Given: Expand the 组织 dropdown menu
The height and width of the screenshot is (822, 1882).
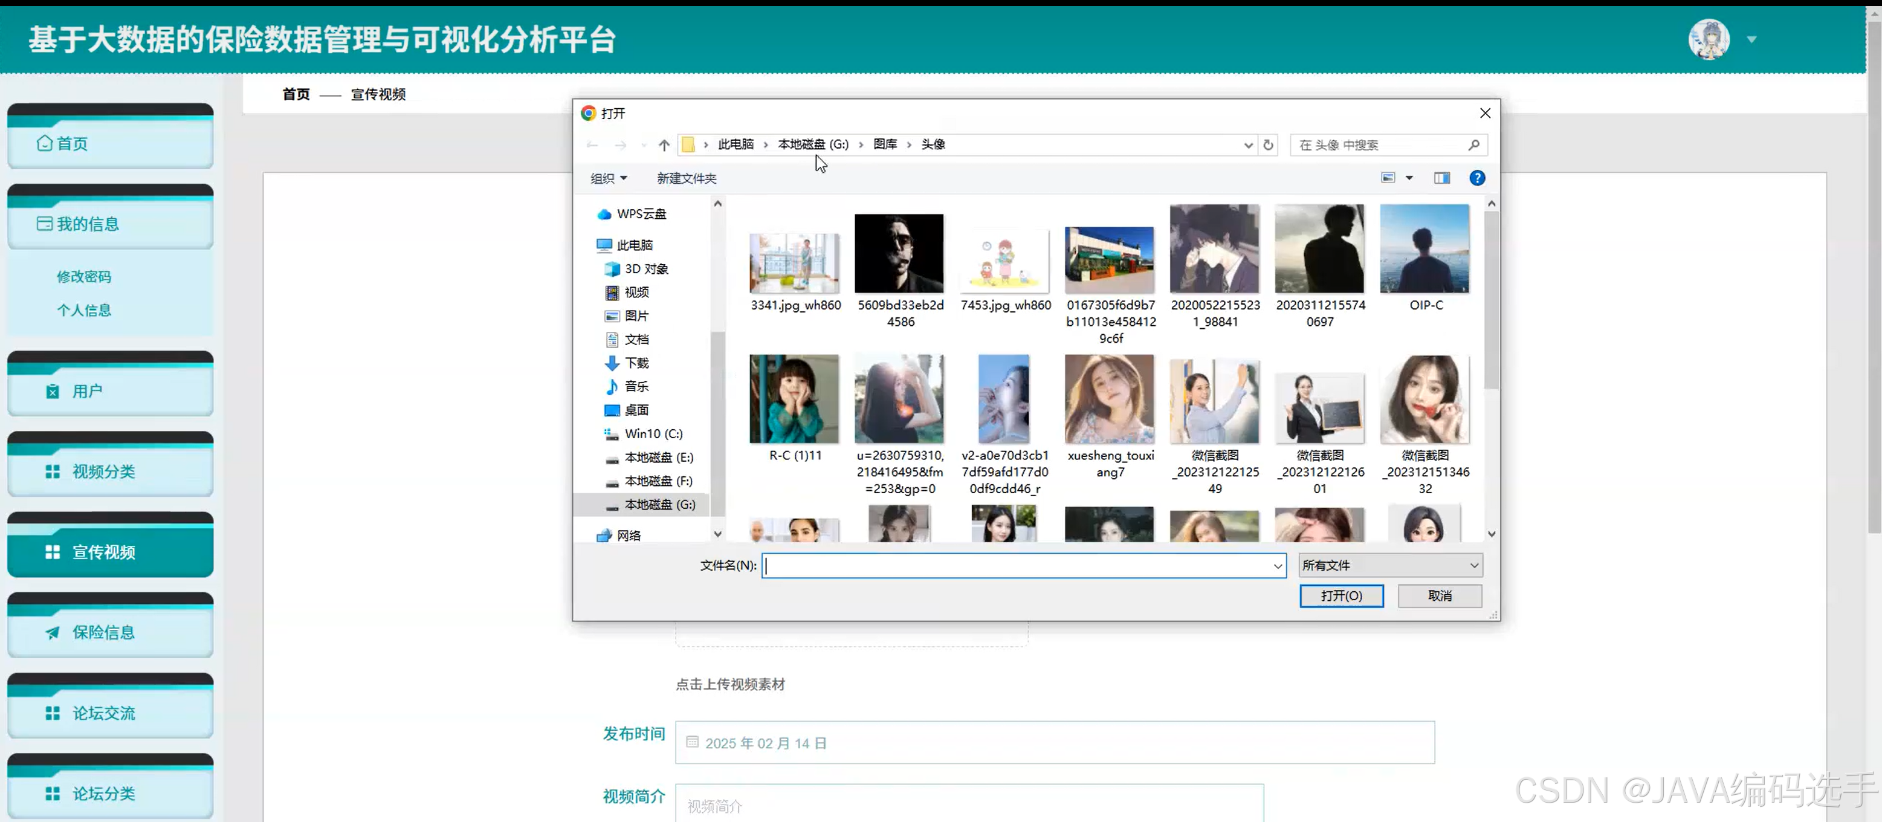Looking at the screenshot, I should 609,178.
